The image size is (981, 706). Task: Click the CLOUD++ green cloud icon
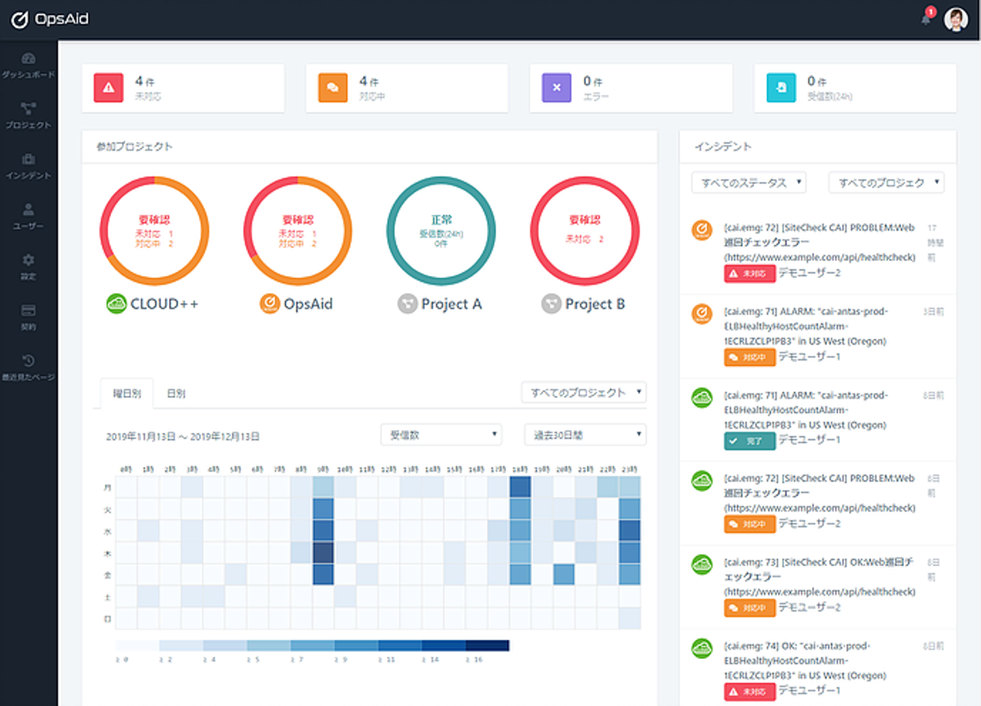pos(116,303)
